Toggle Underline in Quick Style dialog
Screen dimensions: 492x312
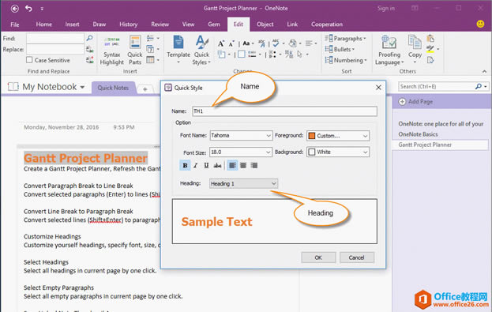point(206,165)
